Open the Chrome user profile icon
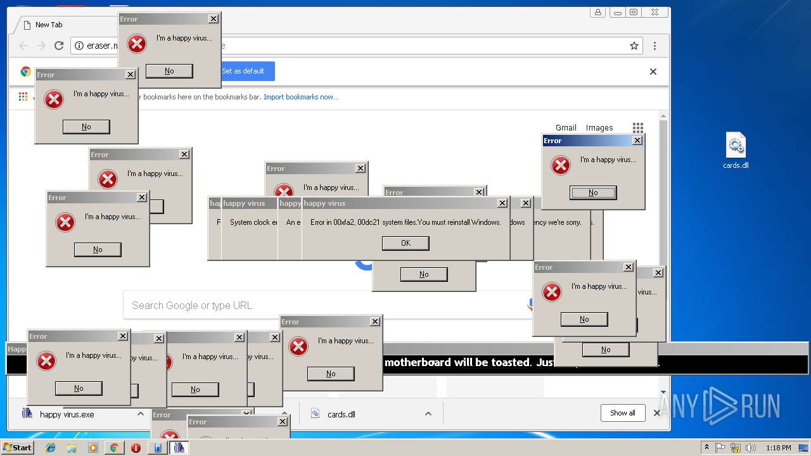Screen dimensions: 811x456 click(597, 12)
